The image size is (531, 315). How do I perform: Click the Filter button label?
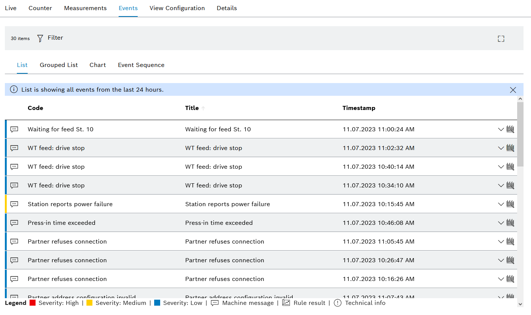[55, 38]
